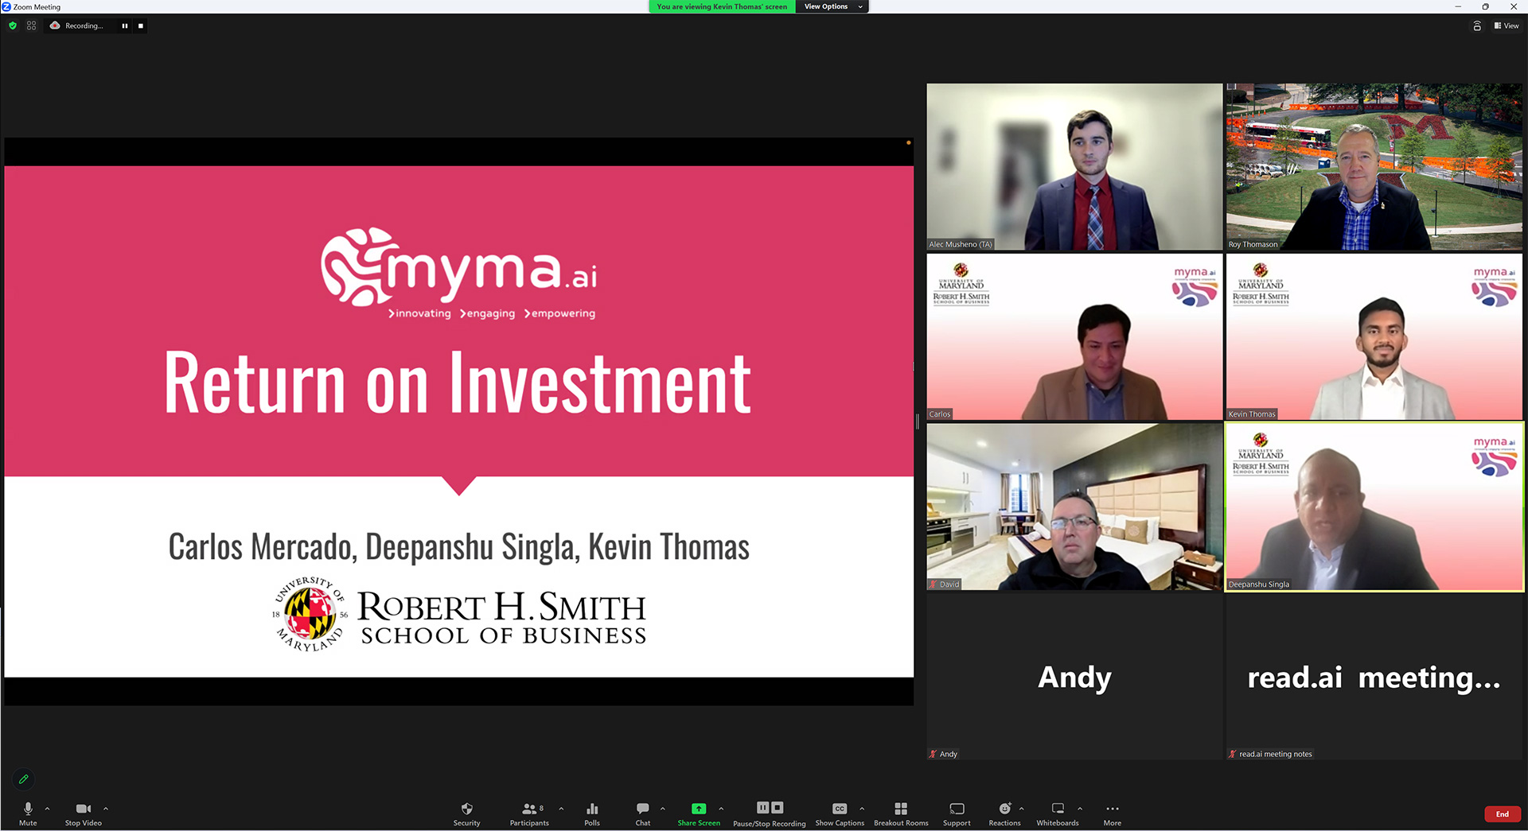Pause recording with top-left pause button
Screen dimensions: 1528x831
[125, 25]
